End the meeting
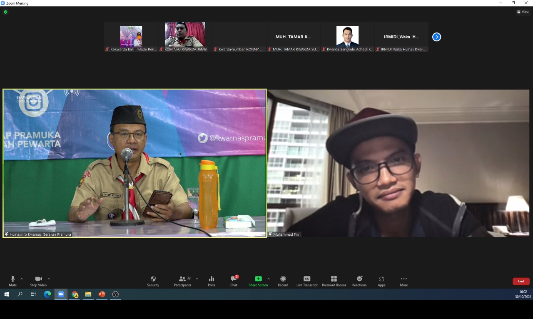The height and width of the screenshot is (319, 533). click(x=521, y=281)
